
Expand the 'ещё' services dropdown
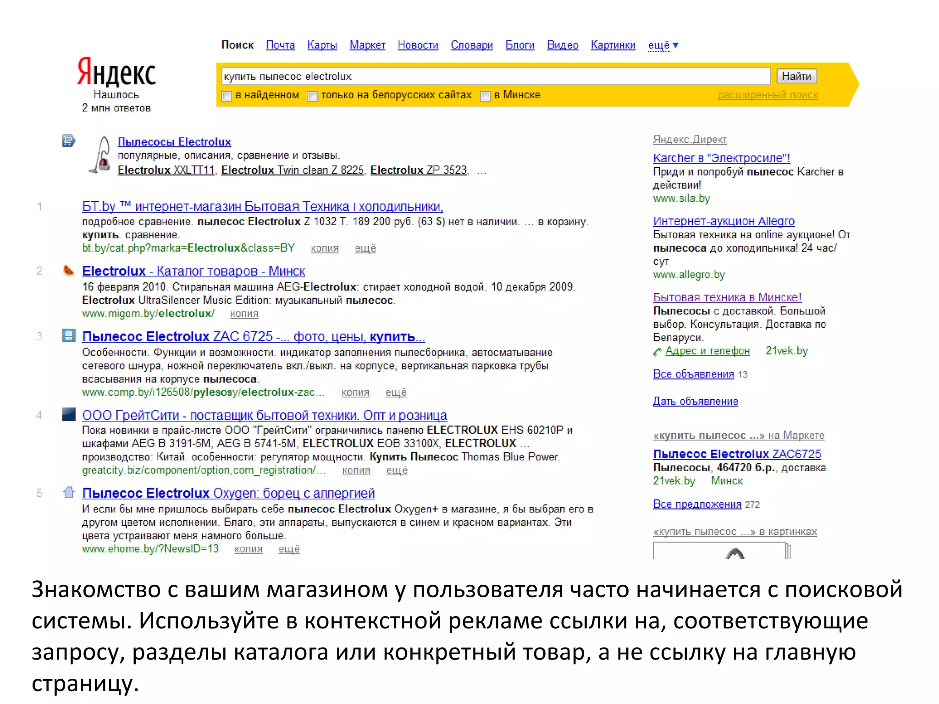click(663, 45)
